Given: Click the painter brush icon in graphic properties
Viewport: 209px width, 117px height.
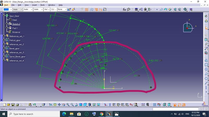Looking at the screenshot, I should coord(69,9).
